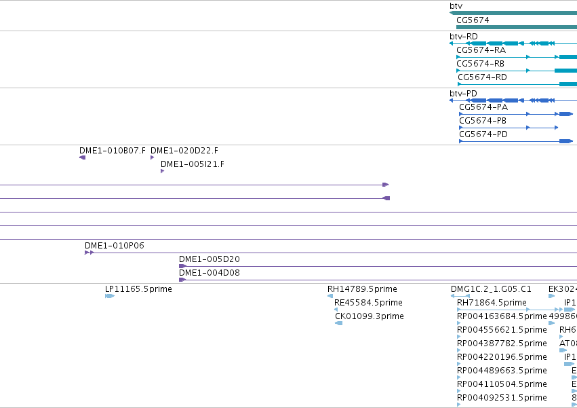The image size is (577, 408).
Task: Click the btv-RD transcript label
Action: 463,37
